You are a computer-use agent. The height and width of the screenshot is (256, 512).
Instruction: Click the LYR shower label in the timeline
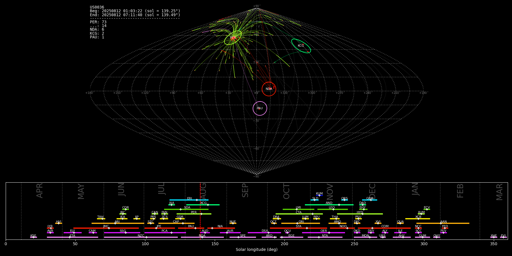(50, 226)
